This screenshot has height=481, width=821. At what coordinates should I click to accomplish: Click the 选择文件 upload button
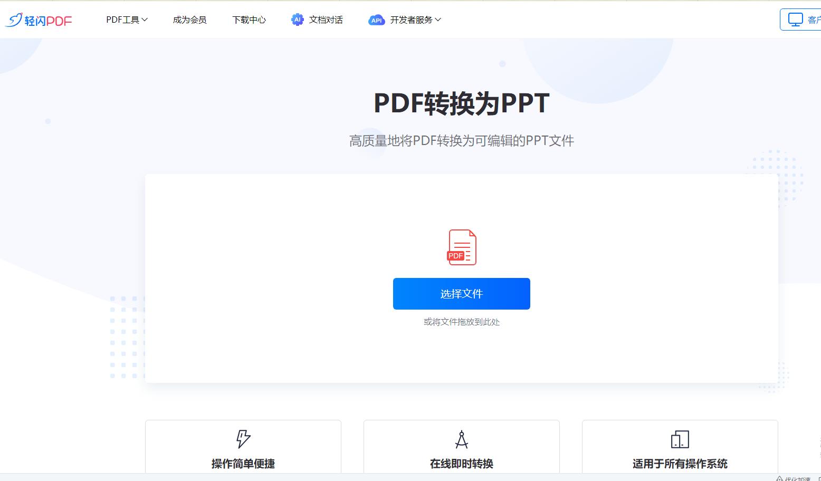[461, 294]
